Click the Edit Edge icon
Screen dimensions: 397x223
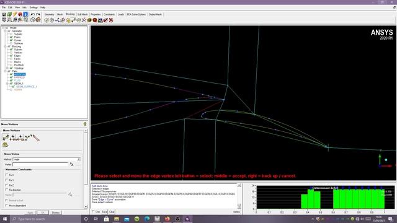pyautogui.click(x=84, y=20)
